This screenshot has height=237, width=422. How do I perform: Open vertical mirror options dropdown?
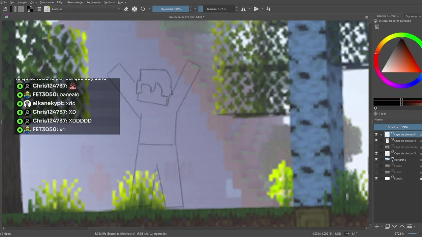[262, 9]
